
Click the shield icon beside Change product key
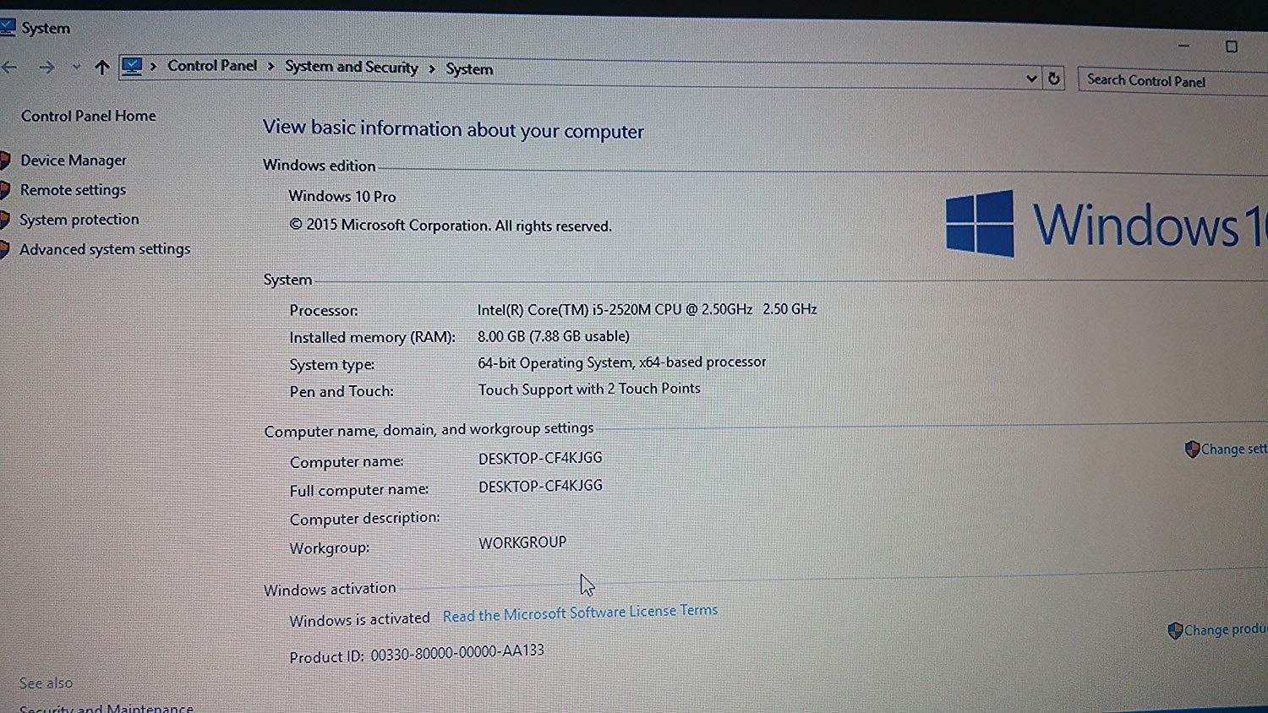[x=1174, y=630]
